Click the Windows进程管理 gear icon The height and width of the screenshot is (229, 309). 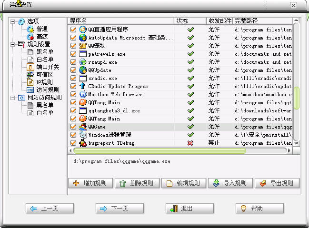coord(83,135)
